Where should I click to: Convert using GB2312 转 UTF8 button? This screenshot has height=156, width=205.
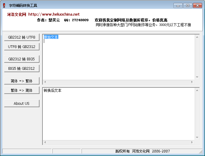coord(22,37)
